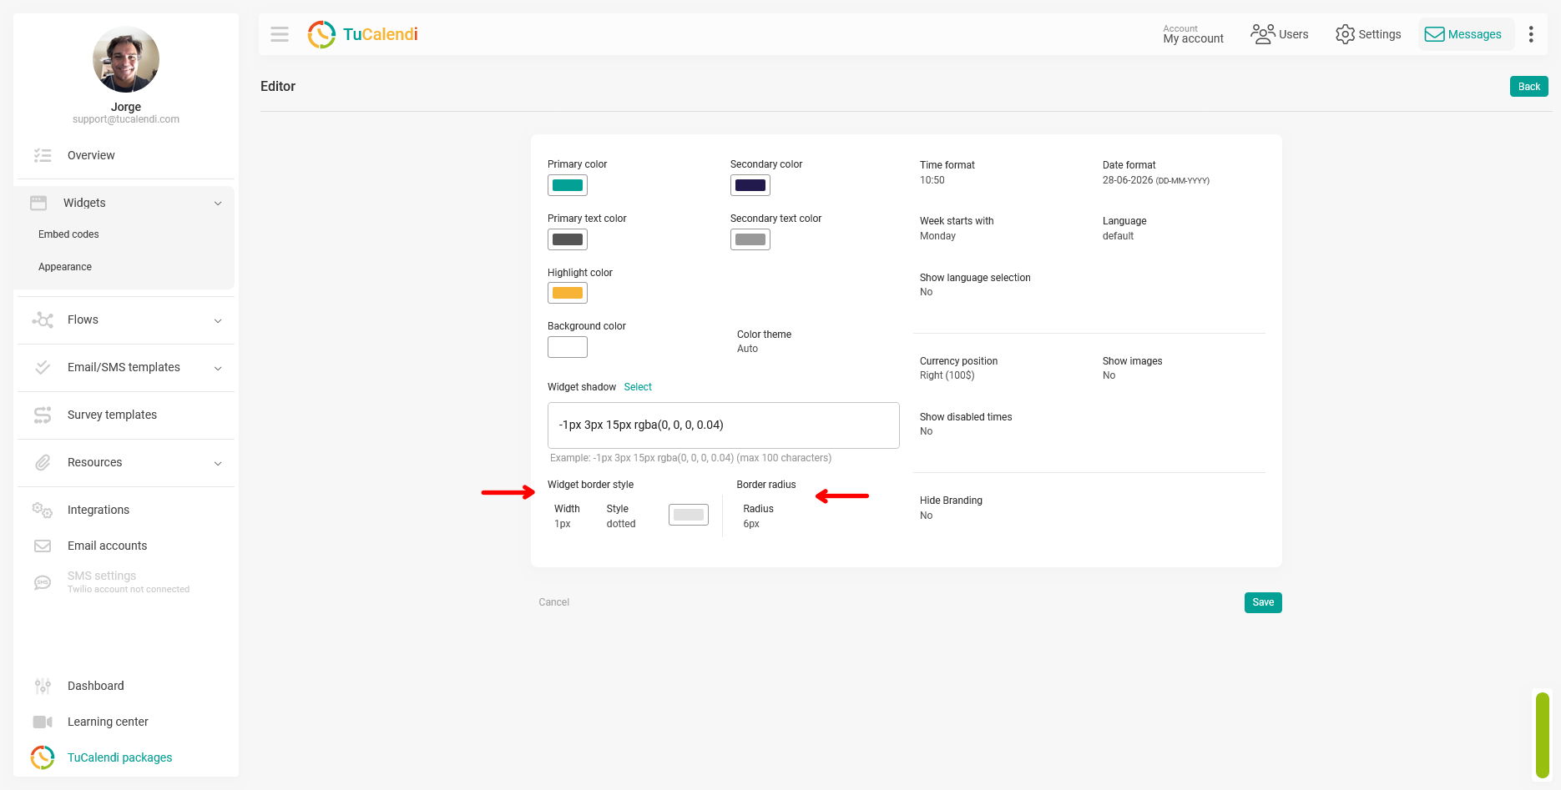Viewport: 1561px width, 790px height.
Task: Click the hamburger menu icon
Action: tap(280, 34)
